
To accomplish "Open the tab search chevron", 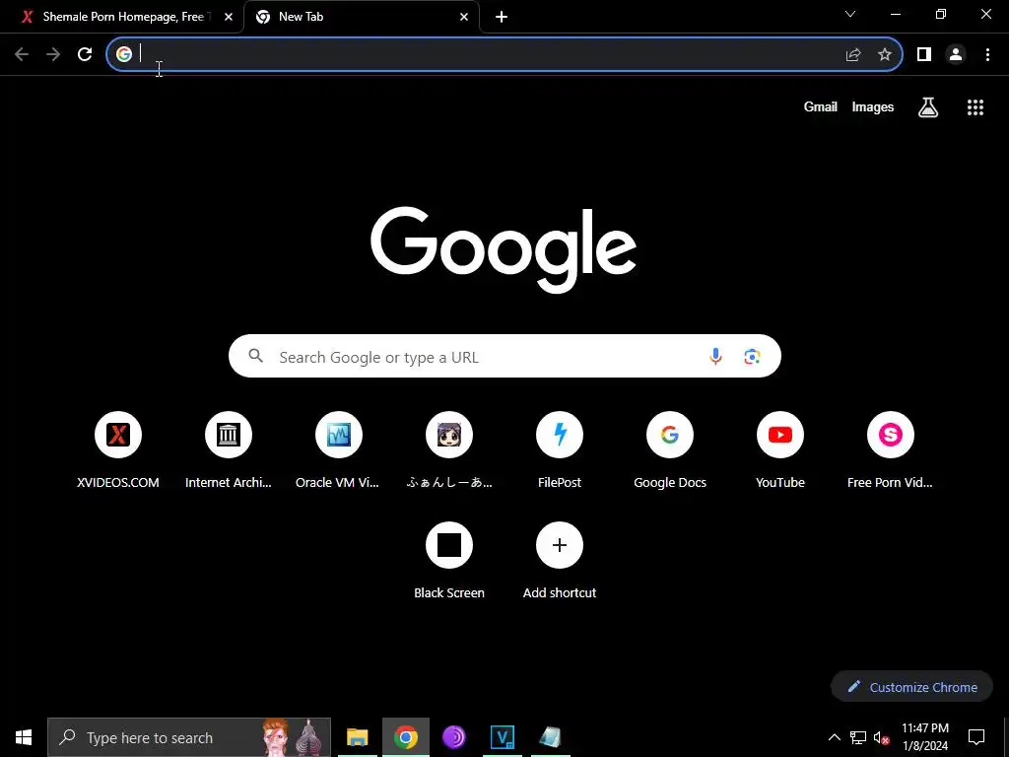I will pyautogui.click(x=850, y=14).
